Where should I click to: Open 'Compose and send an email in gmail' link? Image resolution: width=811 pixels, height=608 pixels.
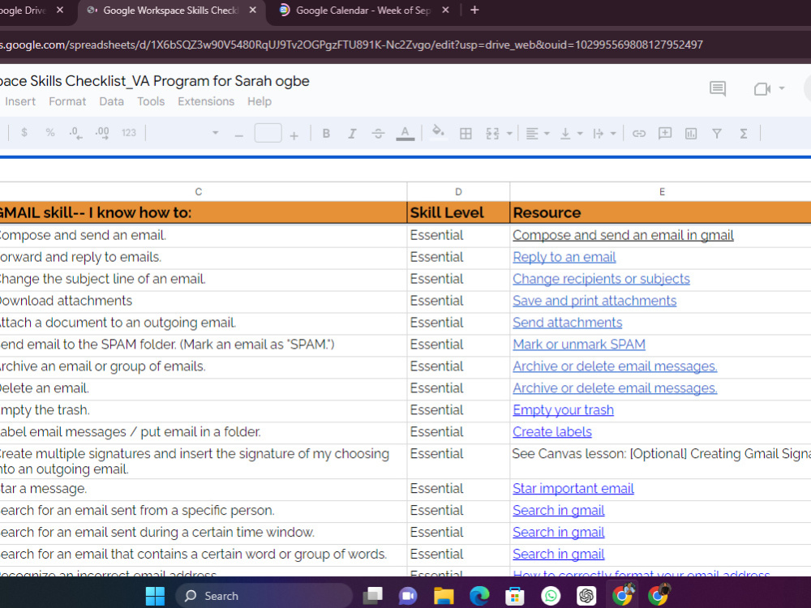(x=623, y=235)
